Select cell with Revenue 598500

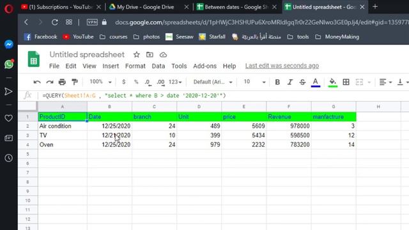[x=289, y=135]
